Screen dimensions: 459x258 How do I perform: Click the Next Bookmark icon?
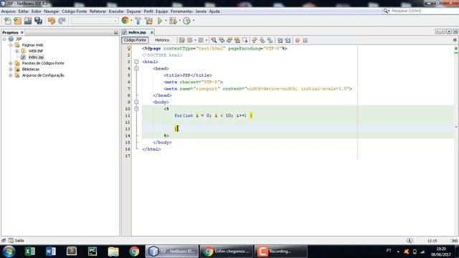(262, 40)
